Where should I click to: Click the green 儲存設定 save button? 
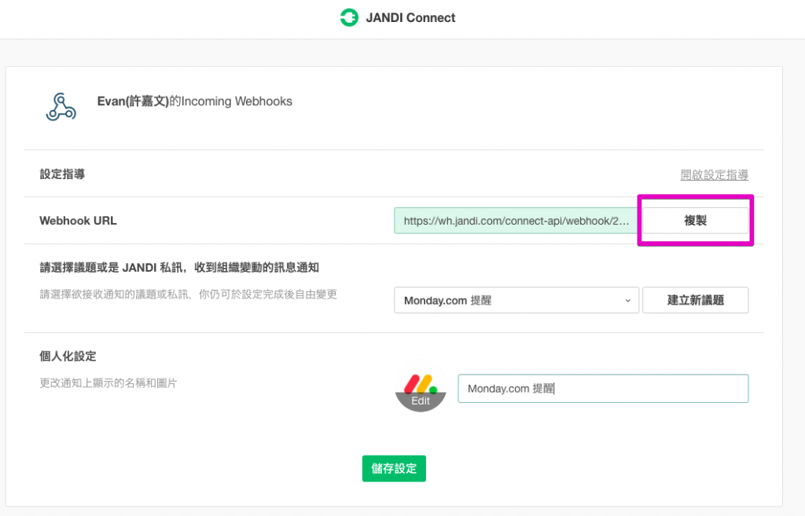click(394, 468)
